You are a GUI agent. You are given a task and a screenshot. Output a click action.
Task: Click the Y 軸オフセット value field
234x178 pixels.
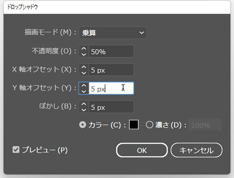coord(111,89)
